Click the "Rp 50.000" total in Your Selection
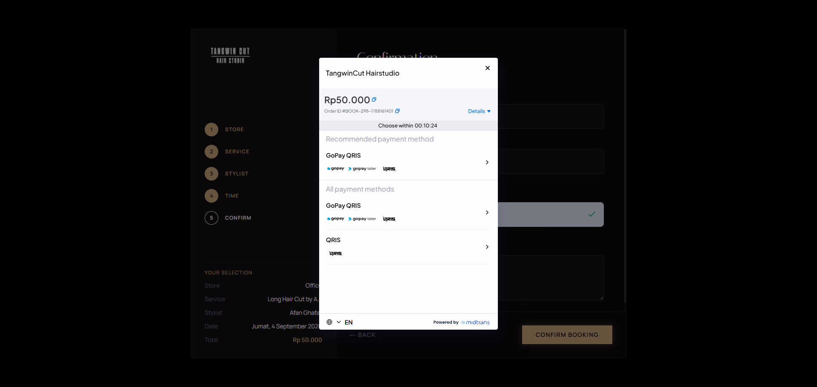This screenshot has width=817, height=387. [307, 340]
